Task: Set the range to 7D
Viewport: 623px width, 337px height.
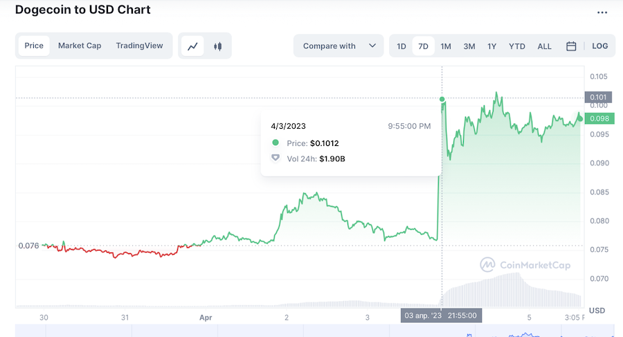Action: tap(423, 46)
